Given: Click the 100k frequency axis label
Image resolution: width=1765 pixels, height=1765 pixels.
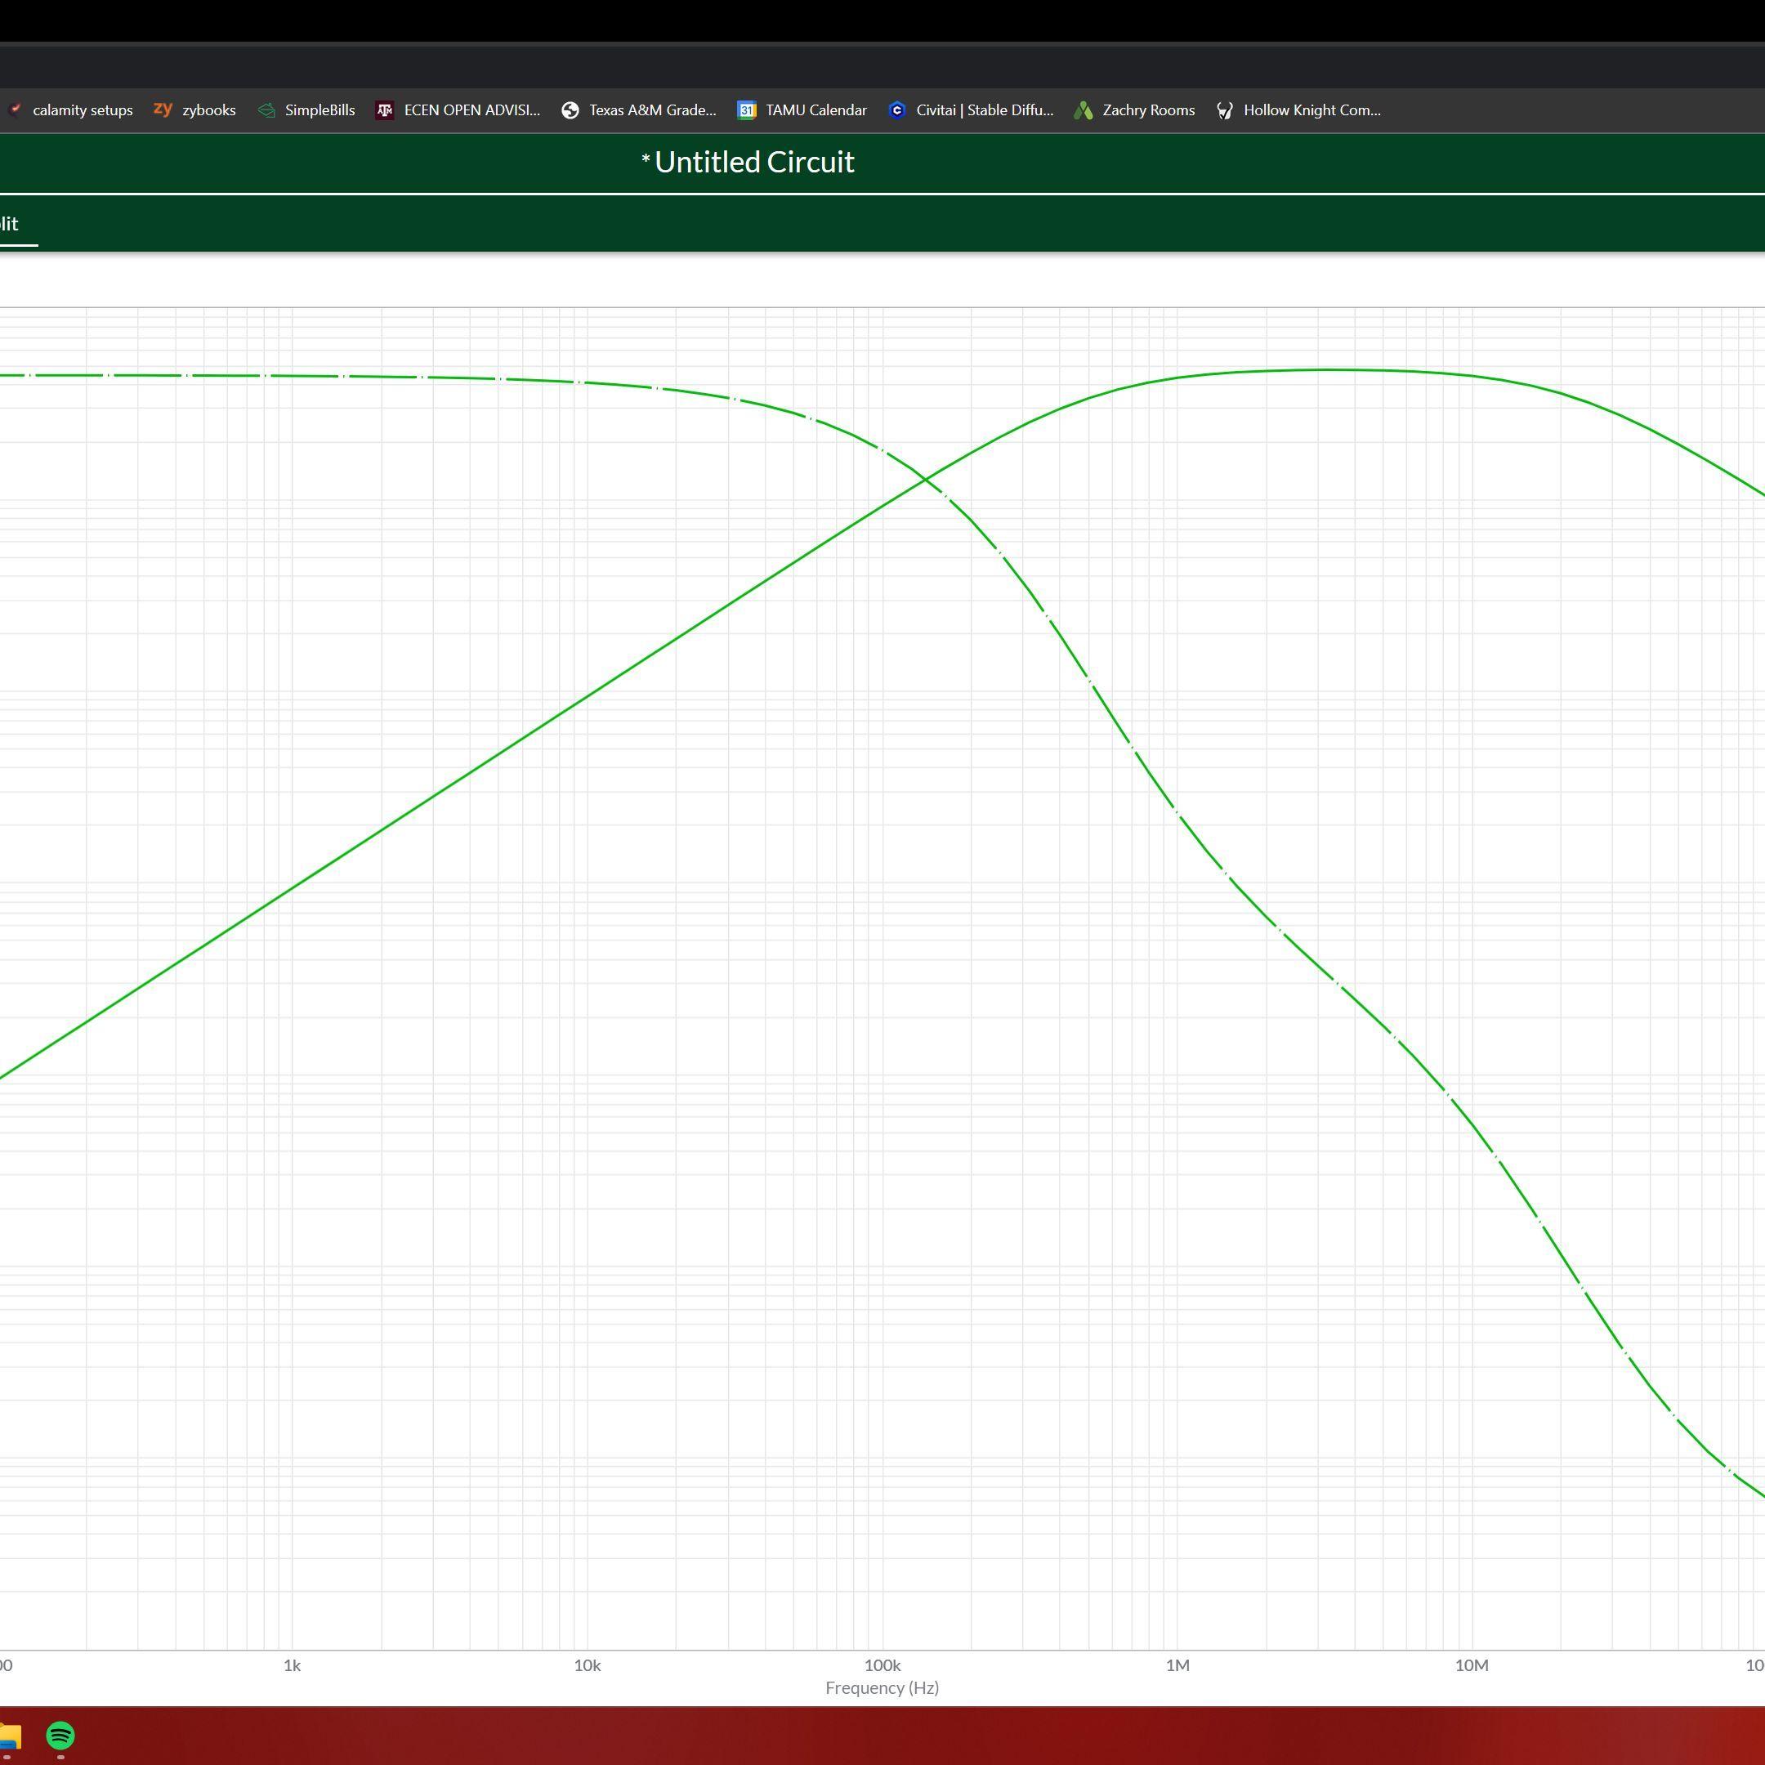Looking at the screenshot, I should point(882,1665).
